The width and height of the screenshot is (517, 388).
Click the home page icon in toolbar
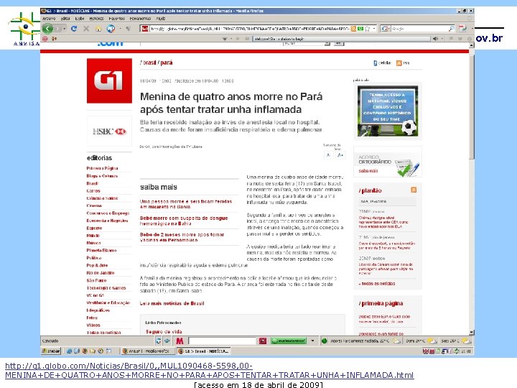click(x=98, y=29)
